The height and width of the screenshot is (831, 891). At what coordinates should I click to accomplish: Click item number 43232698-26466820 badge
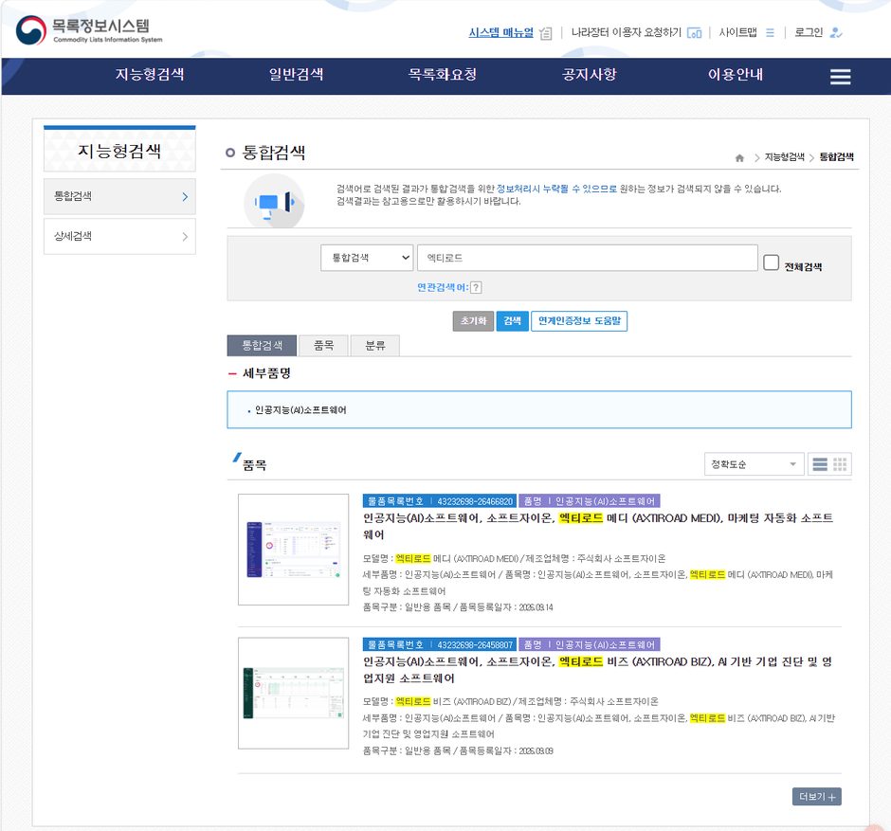click(x=439, y=501)
